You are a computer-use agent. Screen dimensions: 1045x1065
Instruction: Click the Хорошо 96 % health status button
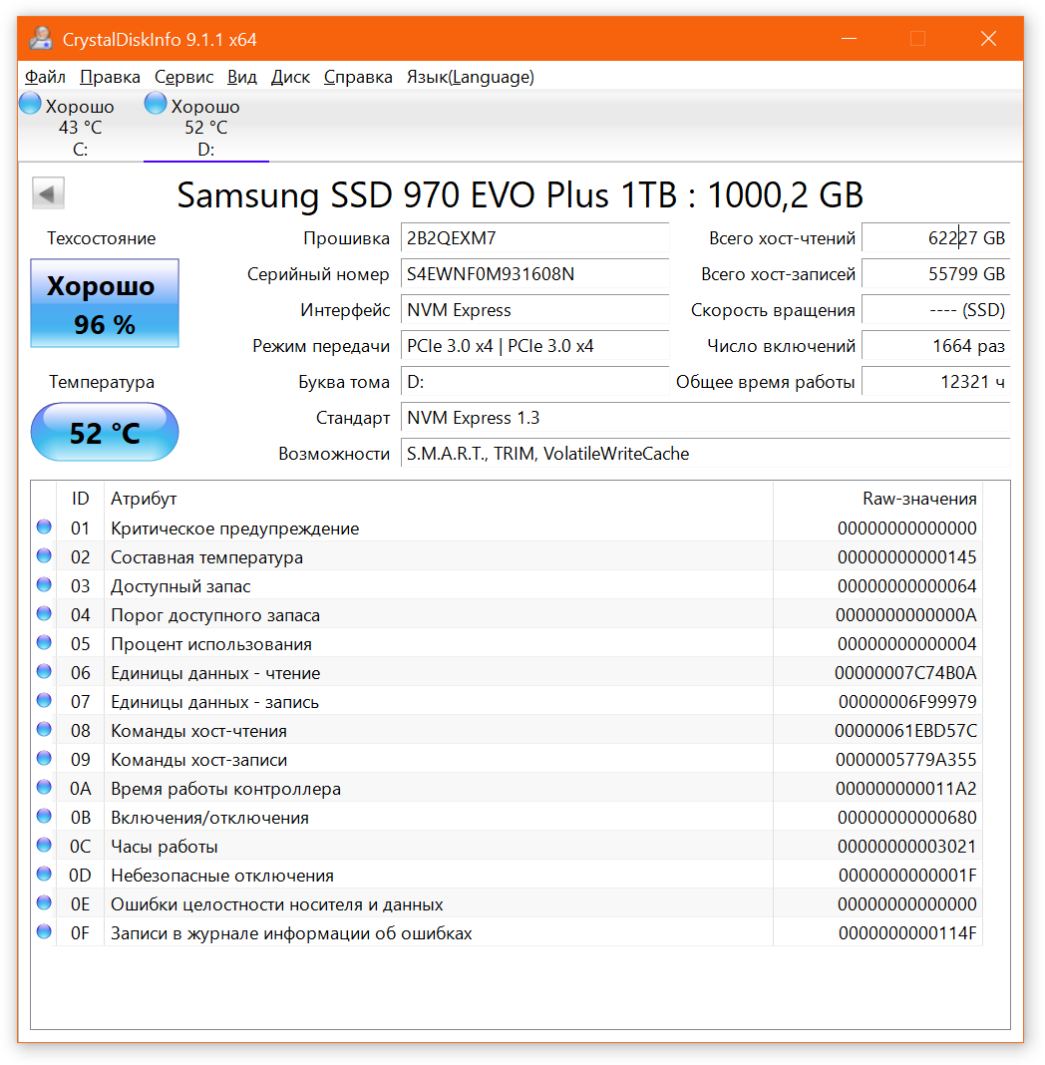(x=105, y=303)
